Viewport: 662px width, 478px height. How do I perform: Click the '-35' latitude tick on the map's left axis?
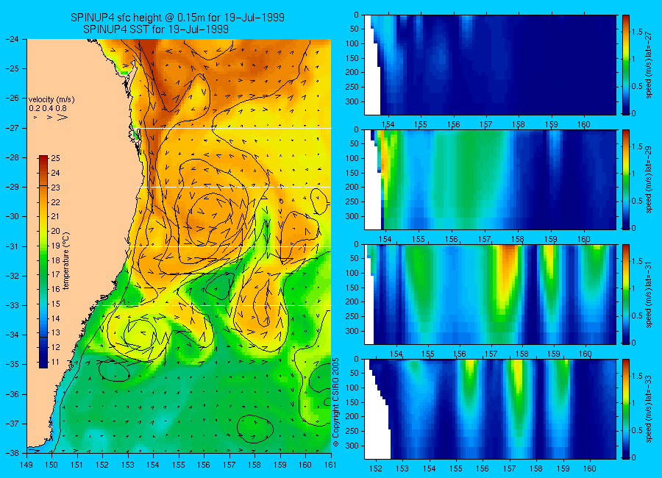pos(13,364)
